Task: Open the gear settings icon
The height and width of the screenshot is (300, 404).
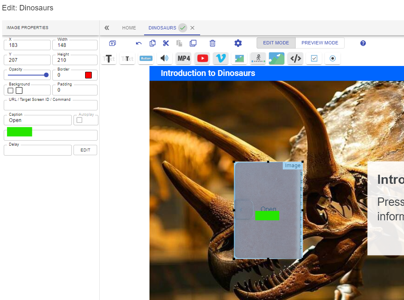Action: tap(238, 43)
